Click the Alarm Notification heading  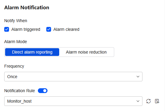coord(27,7)
